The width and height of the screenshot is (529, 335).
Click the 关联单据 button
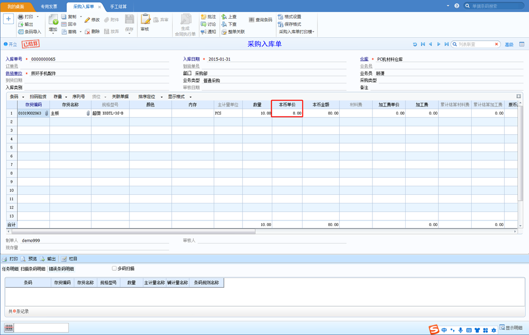[120, 96]
